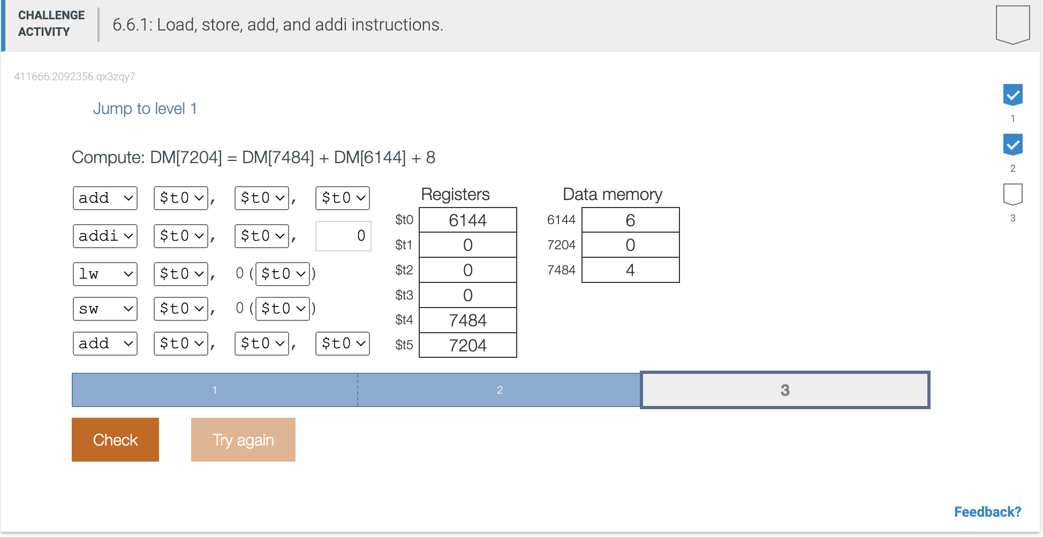Follow the Jump to level 1 link

(x=145, y=109)
